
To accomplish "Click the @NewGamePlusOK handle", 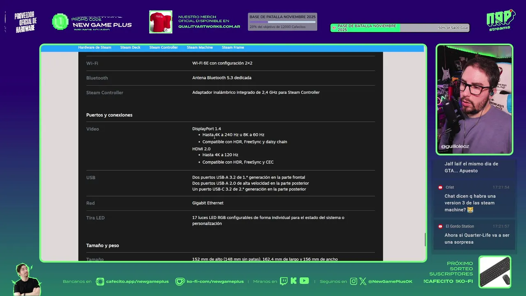I will [x=390, y=282].
